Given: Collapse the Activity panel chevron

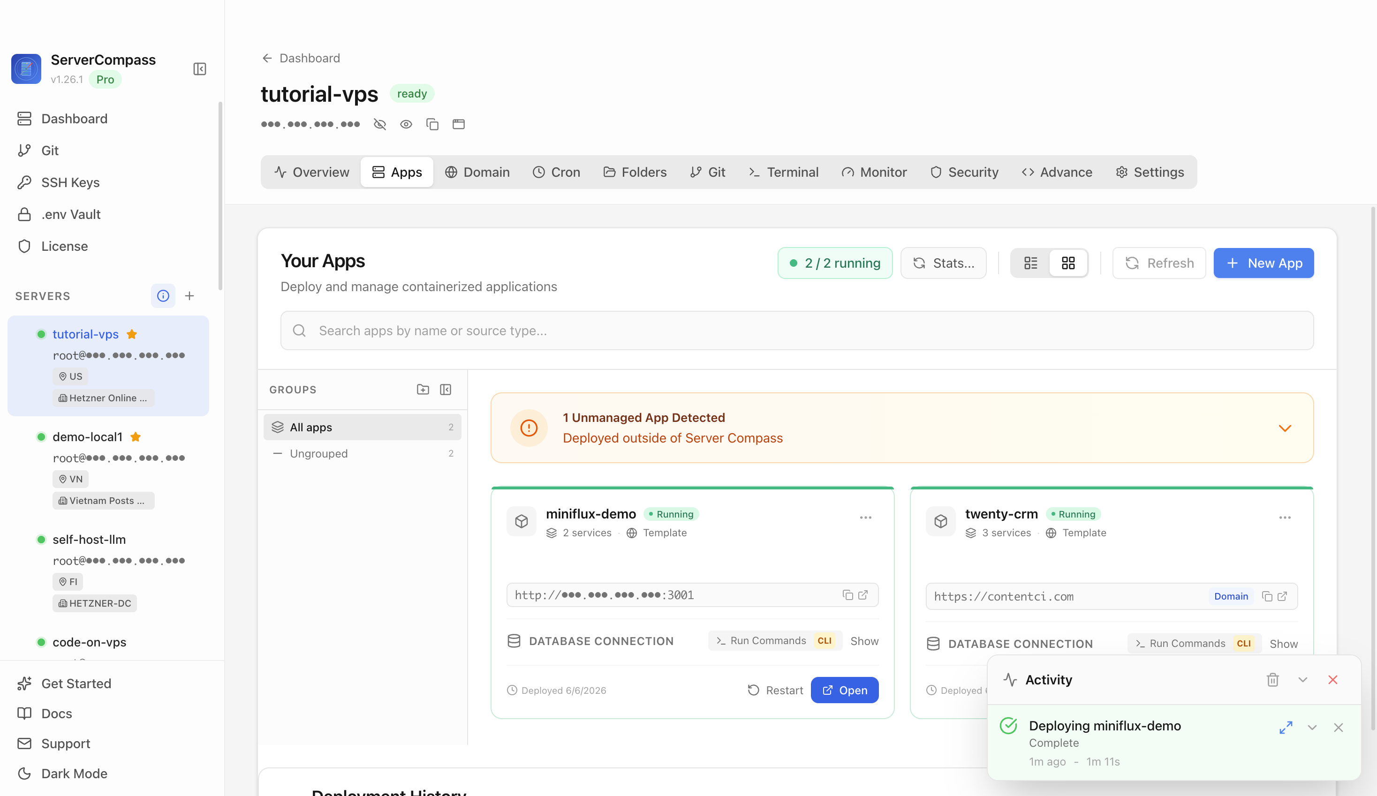Looking at the screenshot, I should click(x=1303, y=680).
